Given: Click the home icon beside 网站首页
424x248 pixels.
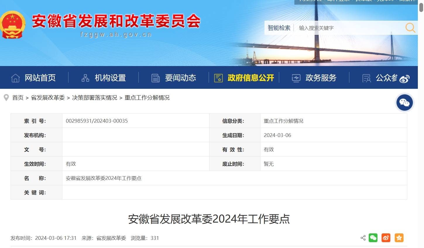Looking at the screenshot, I should [15, 78].
